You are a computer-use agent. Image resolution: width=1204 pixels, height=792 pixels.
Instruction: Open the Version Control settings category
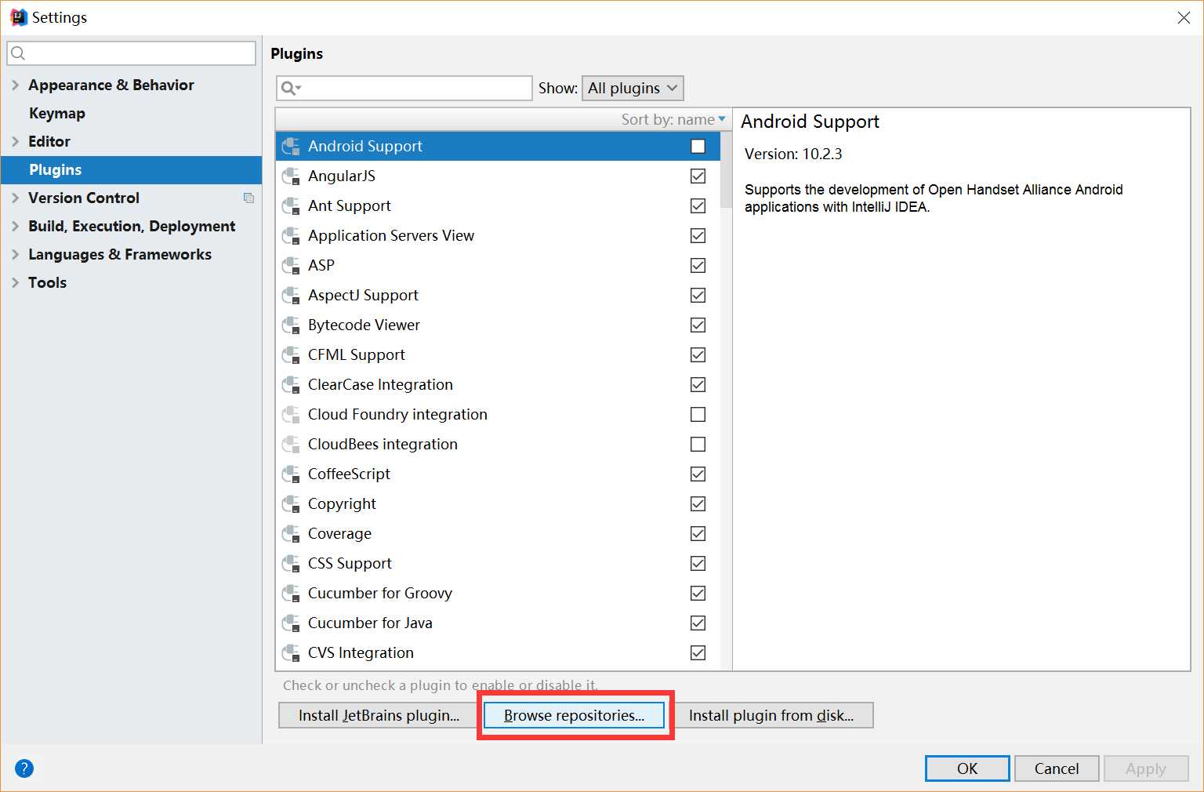click(84, 198)
